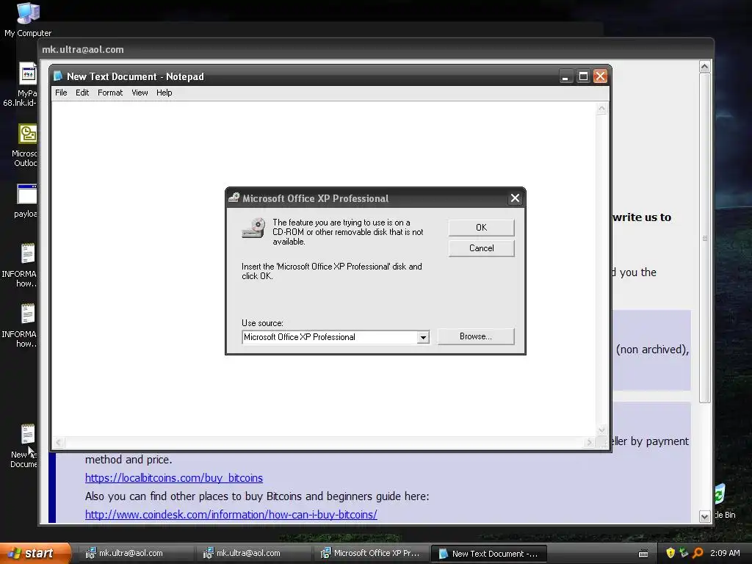Image resolution: width=752 pixels, height=564 pixels.
Task: Click the 'method and price.' text
Action: 128,460
